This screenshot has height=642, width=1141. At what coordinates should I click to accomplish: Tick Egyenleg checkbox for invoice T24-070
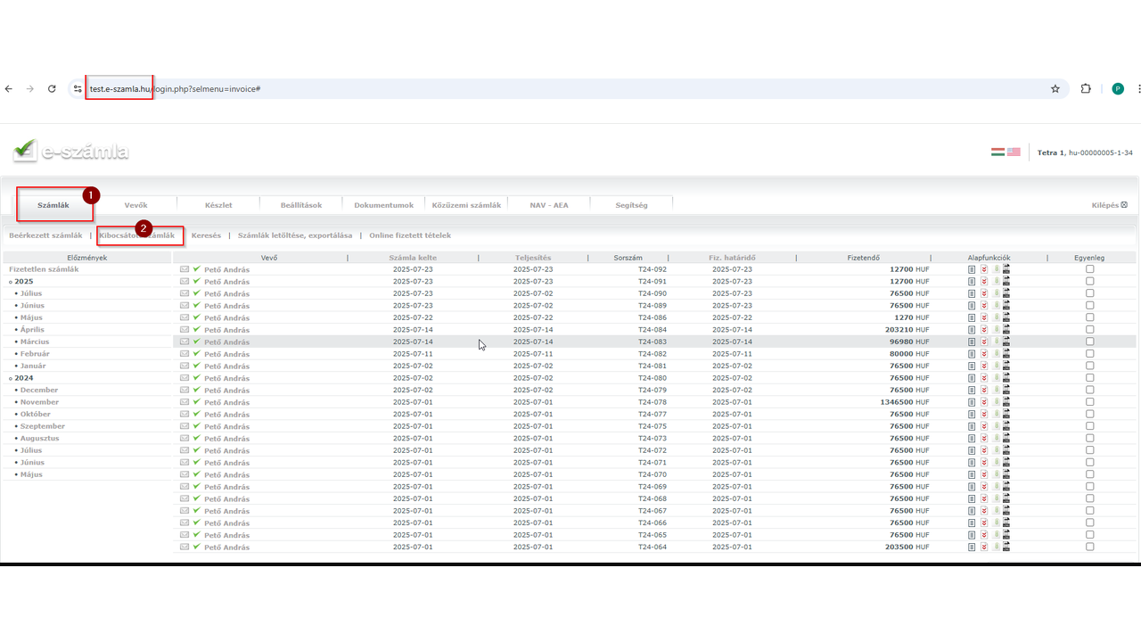click(x=1089, y=474)
